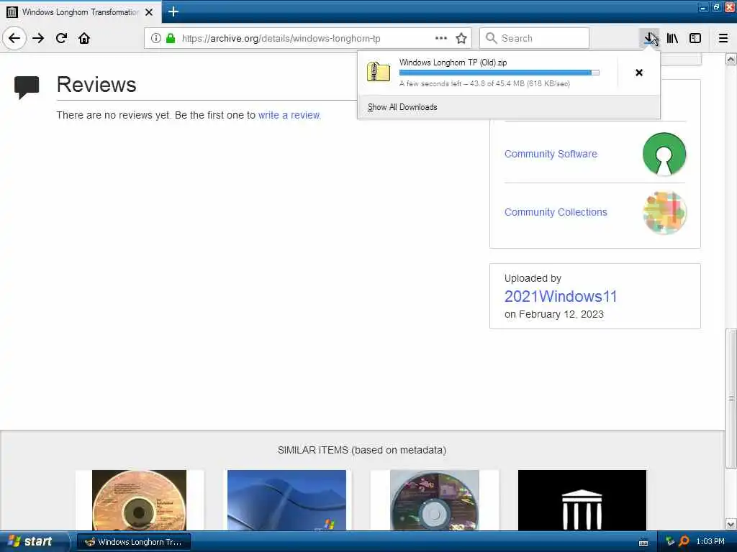Click the network connection tray icon
Viewport: 737px width, 552px height.
click(x=670, y=541)
